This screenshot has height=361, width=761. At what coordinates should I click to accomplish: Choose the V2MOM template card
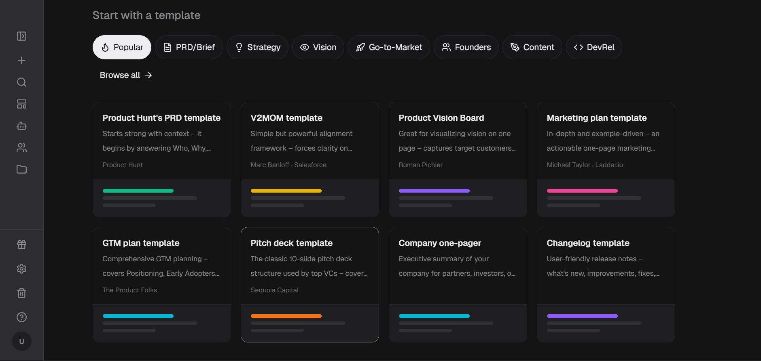pos(310,159)
